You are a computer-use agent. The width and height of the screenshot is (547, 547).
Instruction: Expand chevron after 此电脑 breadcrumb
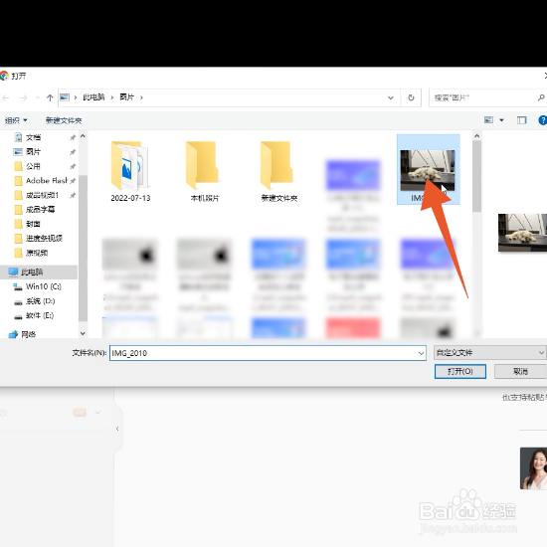pos(112,97)
